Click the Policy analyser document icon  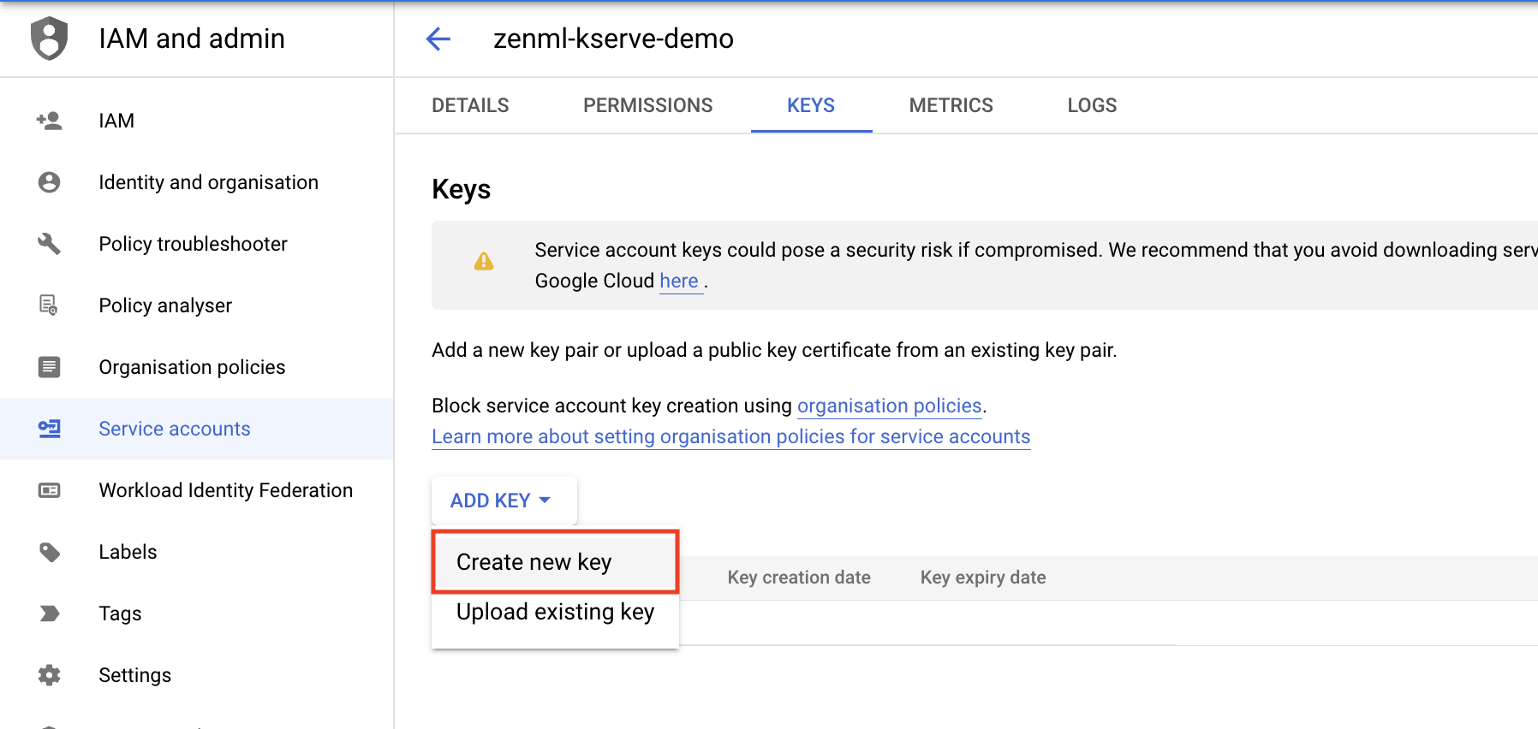tap(49, 305)
